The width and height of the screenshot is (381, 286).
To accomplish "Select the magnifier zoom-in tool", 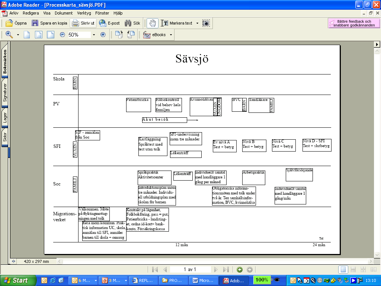I will (x=9, y=35).
